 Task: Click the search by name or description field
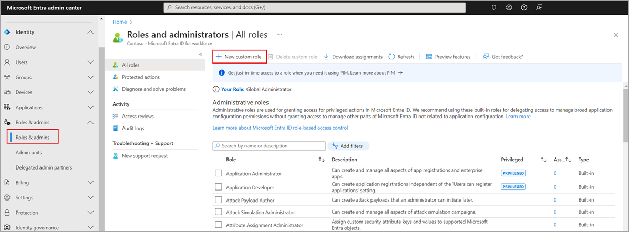pyautogui.click(x=269, y=145)
